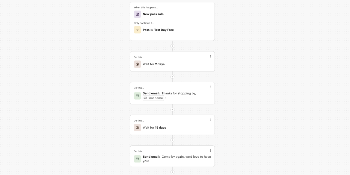
Task: Add a step after the Wait for 15 days card
Action: [172, 140]
